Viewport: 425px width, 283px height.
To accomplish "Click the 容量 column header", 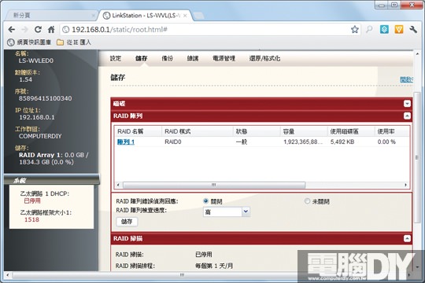I will click(304, 131).
